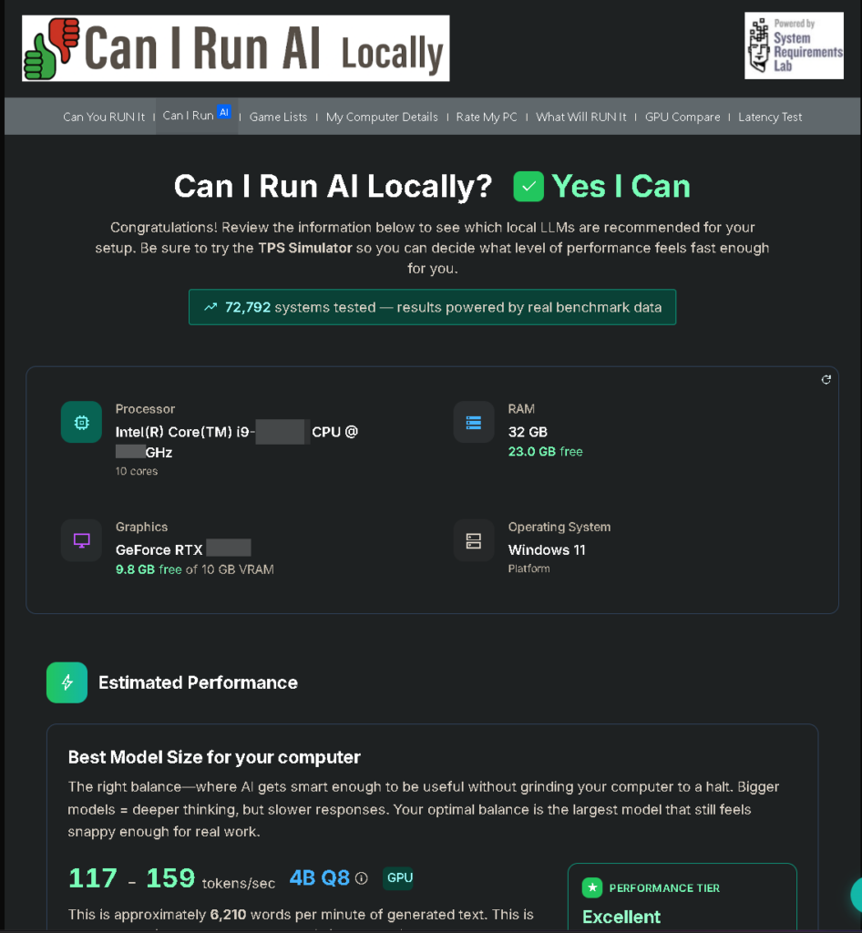
Task: Open the Can You RUN It menu item
Action: click(104, 117)
